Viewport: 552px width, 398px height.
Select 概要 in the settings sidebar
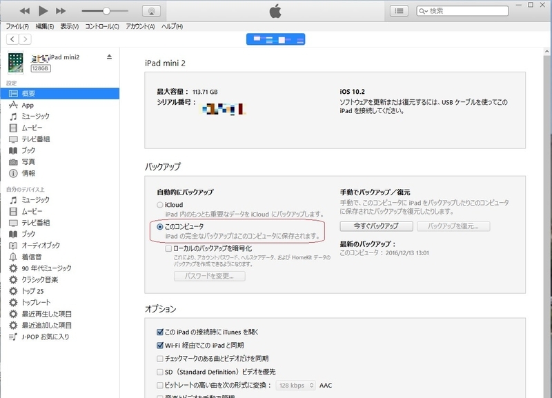60,94
